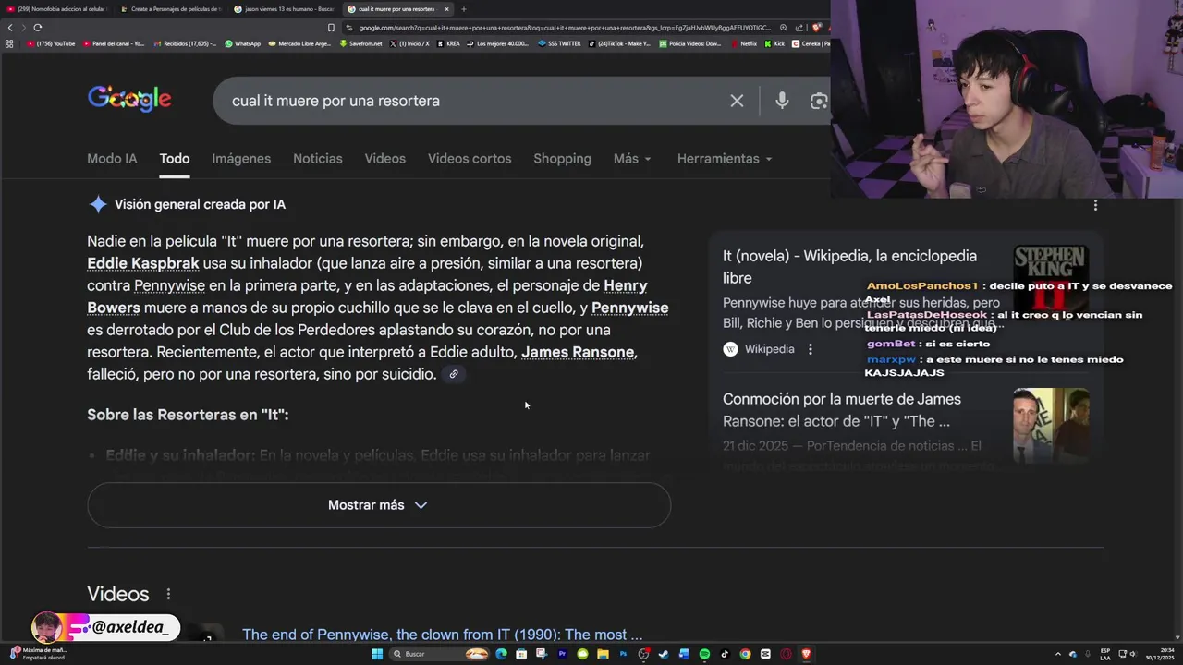The width and height of the screenshot is (1183, 665).
Task: Open the AI overview three-dot options menu
Action: (1095, 205)
